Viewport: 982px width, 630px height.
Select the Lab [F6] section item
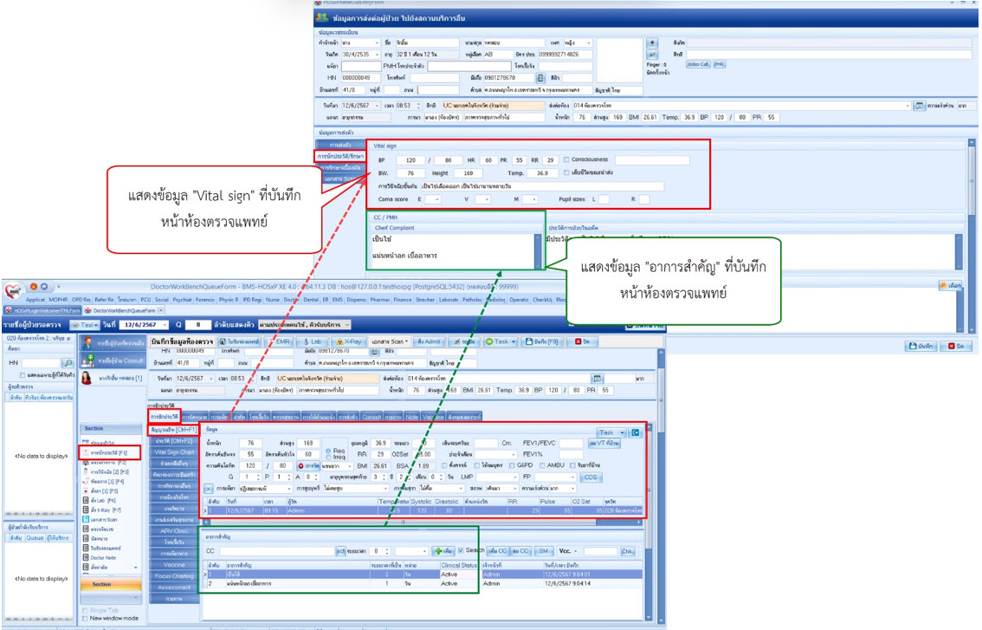(100, 501)
